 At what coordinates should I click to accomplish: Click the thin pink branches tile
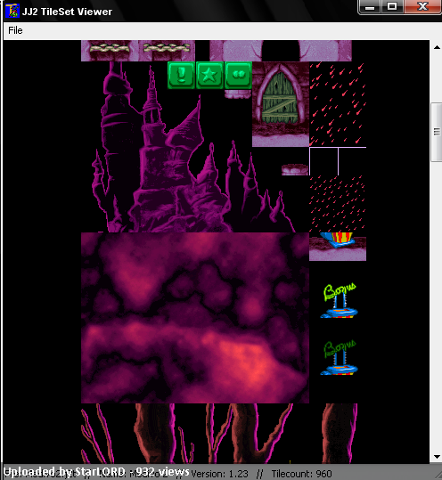[x=98, y=433]
